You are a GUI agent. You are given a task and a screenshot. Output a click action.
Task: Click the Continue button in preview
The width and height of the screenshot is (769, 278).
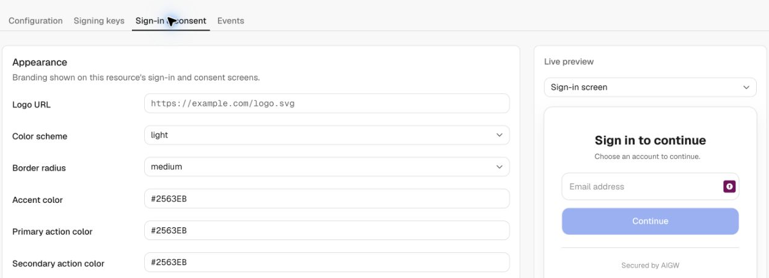tap(650, 221)
